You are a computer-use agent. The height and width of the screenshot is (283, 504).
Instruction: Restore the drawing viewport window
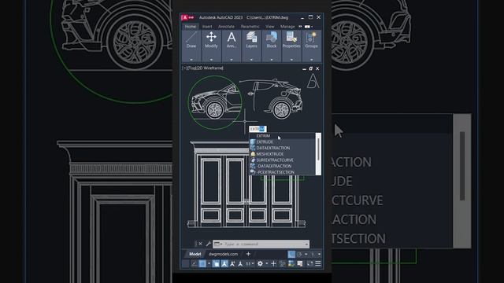pyautogui.click(x=311, y=68)
